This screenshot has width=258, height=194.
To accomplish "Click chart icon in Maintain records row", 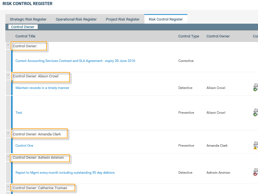I will pyautogui.click(x=255, y=88).
